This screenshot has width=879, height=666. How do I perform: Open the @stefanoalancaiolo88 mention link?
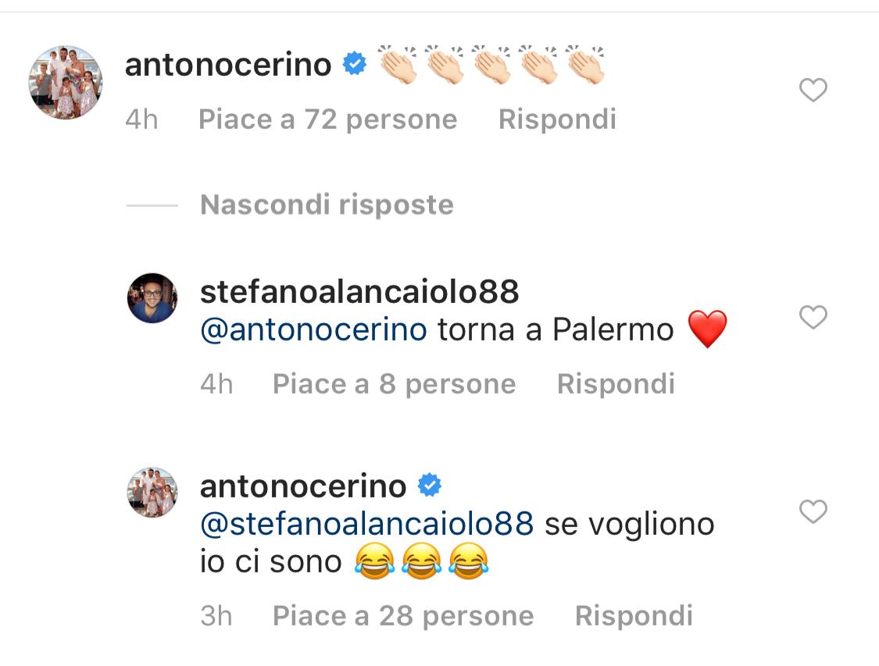pos(367,523)
